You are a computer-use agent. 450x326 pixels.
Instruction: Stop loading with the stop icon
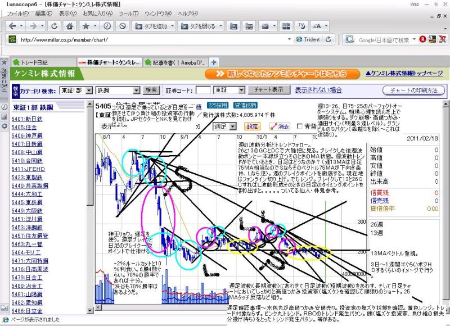point(123,26)
